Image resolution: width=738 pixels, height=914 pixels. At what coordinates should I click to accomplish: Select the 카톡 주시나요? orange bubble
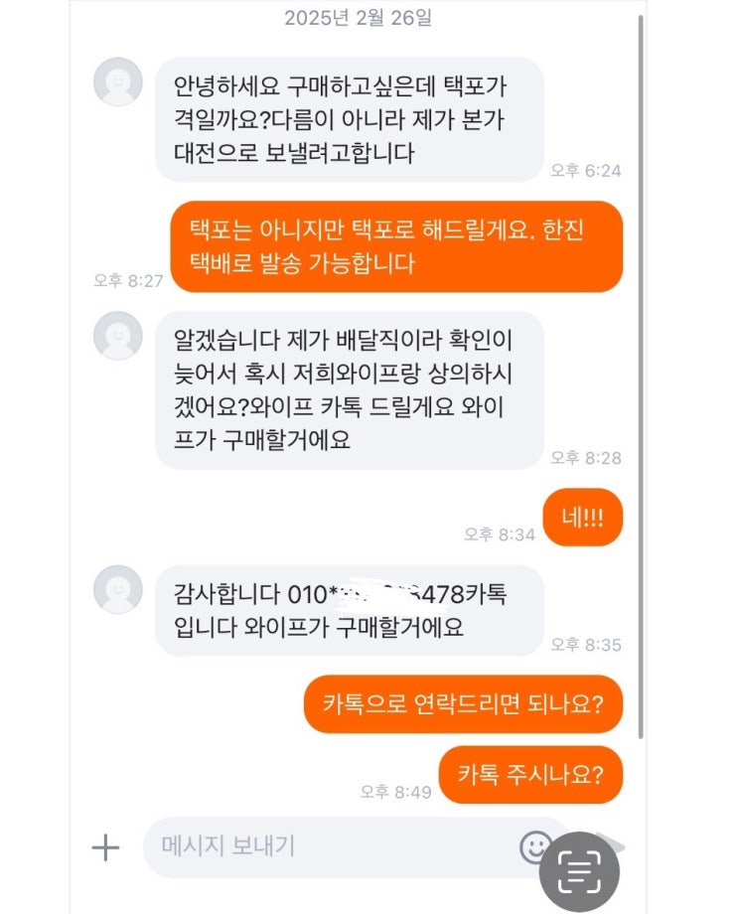530,774
